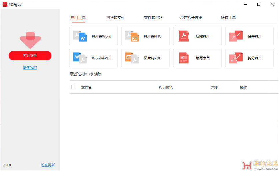Launch the 压缩PDF compression tool
Viewport: 279px width, 171px height.
pos(197,36)
